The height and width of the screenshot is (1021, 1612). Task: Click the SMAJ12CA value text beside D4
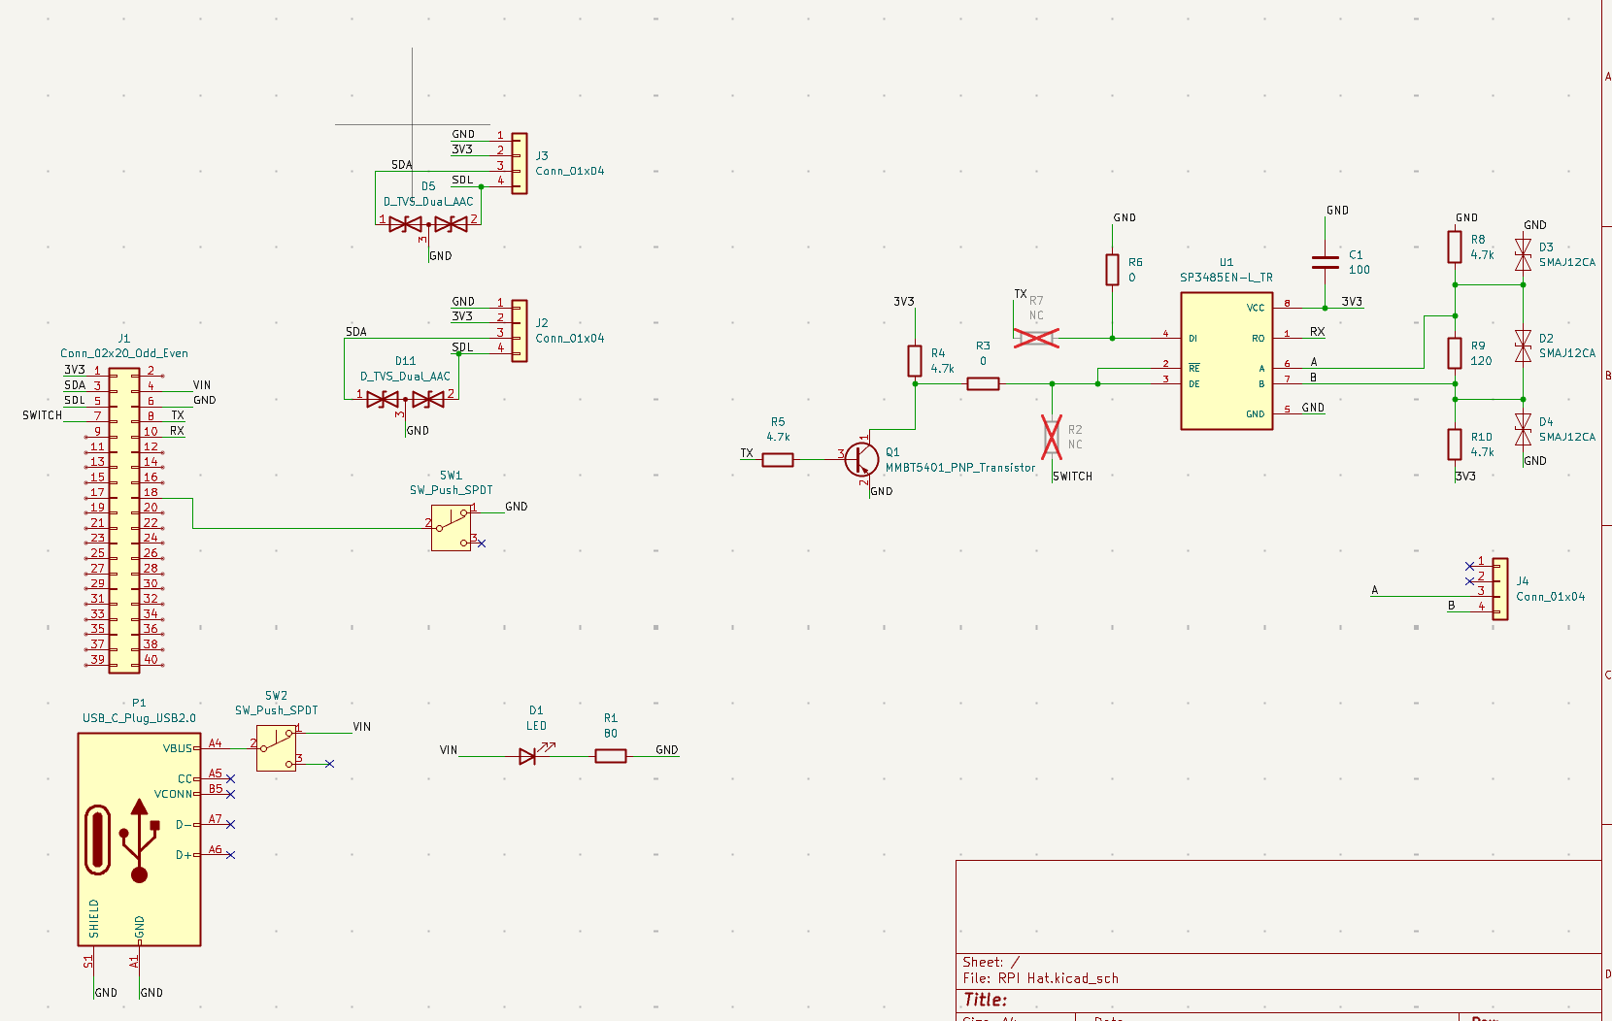tap(1567, 437)
